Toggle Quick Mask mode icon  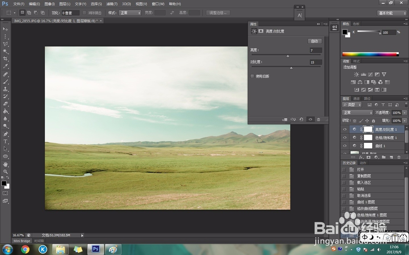pos(5,193)
